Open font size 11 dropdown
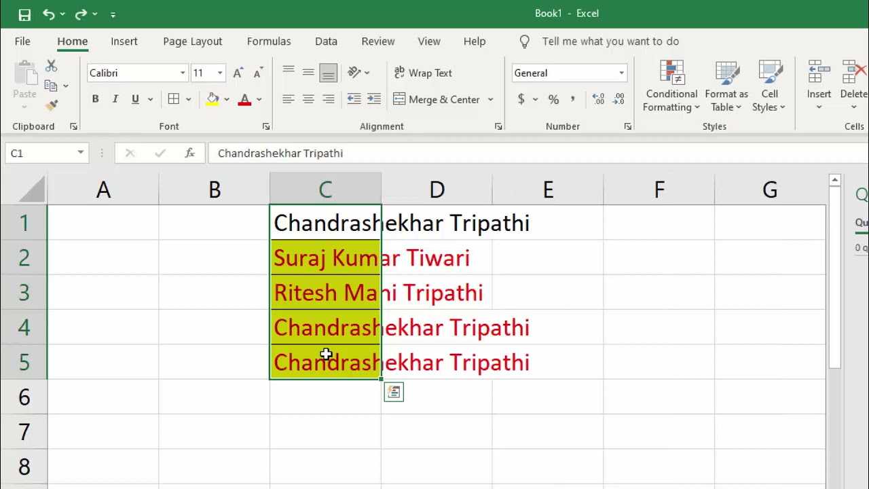Viewport: 869px width, 489px height. pos(220,73)
